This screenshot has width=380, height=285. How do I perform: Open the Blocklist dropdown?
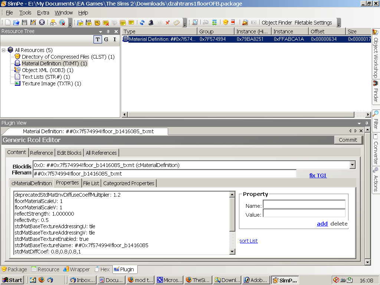tap(353, 165)
